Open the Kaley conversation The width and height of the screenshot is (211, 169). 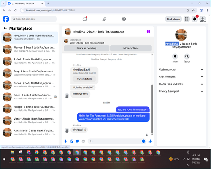click(30, 97)
